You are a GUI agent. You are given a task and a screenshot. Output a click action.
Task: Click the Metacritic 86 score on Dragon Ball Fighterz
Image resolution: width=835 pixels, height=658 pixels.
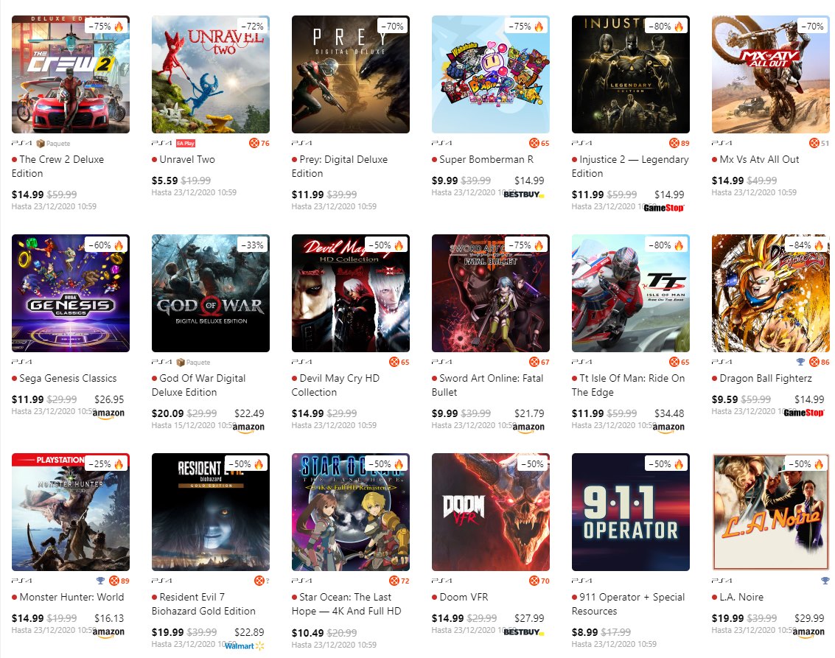tap(820, 362)
